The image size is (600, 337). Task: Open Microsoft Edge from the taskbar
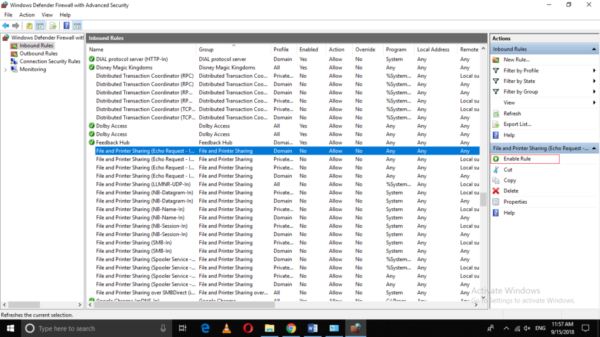click(205, 328)
